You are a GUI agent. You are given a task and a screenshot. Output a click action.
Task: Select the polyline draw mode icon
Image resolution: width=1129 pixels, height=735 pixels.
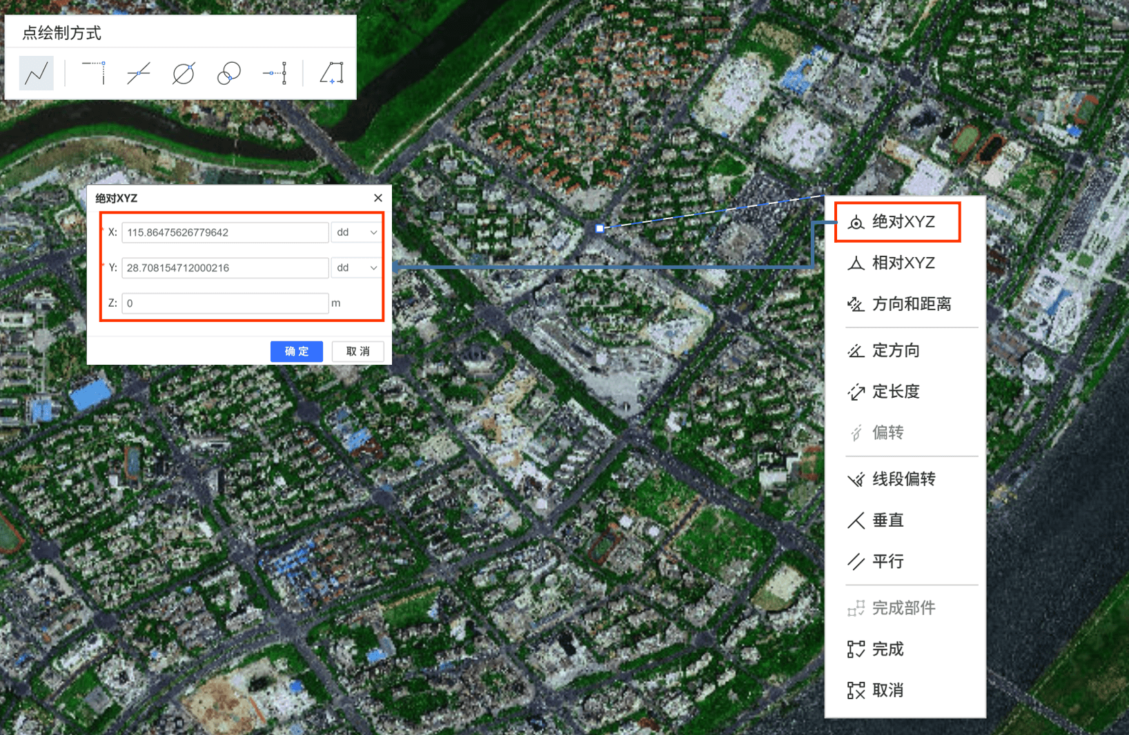coord(37,73)
